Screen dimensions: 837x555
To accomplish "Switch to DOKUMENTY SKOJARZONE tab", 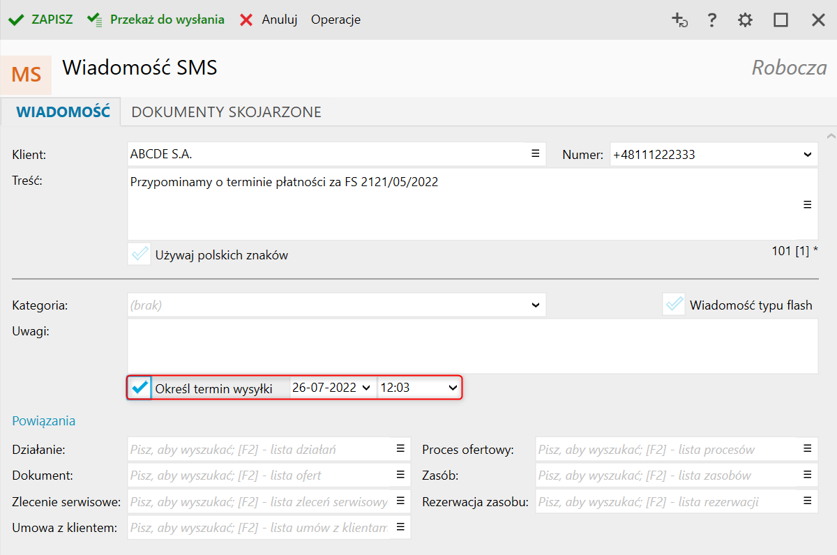I will coord(226,112).
